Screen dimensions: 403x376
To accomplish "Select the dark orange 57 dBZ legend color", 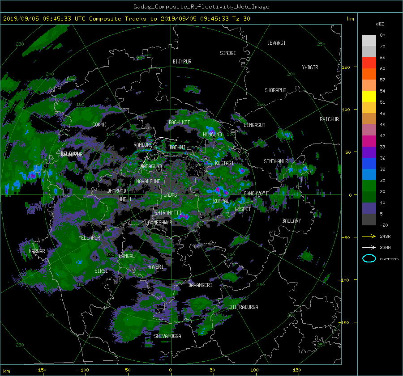I will (369, 74).
